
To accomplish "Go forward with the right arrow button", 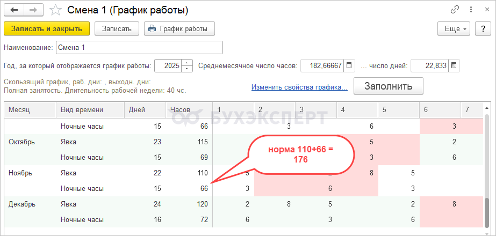I will [34, 10].
